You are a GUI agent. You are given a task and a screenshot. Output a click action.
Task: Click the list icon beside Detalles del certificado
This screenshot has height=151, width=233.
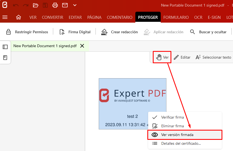pos(155,143)
